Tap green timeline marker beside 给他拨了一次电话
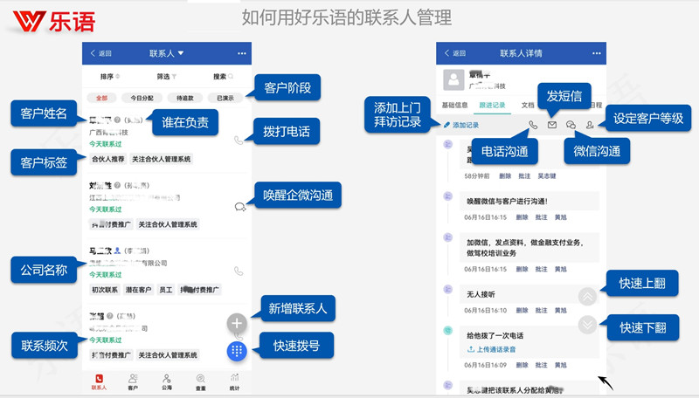The height and width of the screenshot is (398, 699). click(448, 330)
